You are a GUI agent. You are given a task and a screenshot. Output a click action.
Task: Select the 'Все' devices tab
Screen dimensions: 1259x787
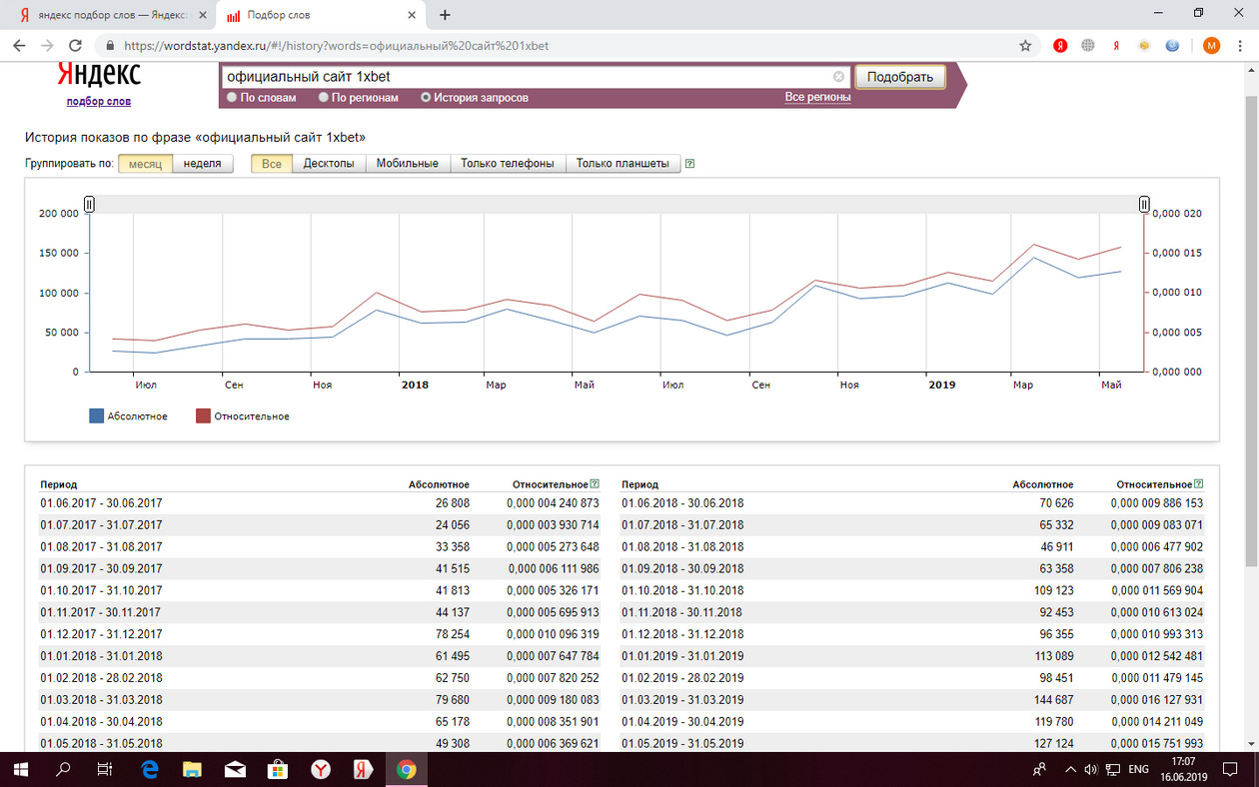coord(271,164)
